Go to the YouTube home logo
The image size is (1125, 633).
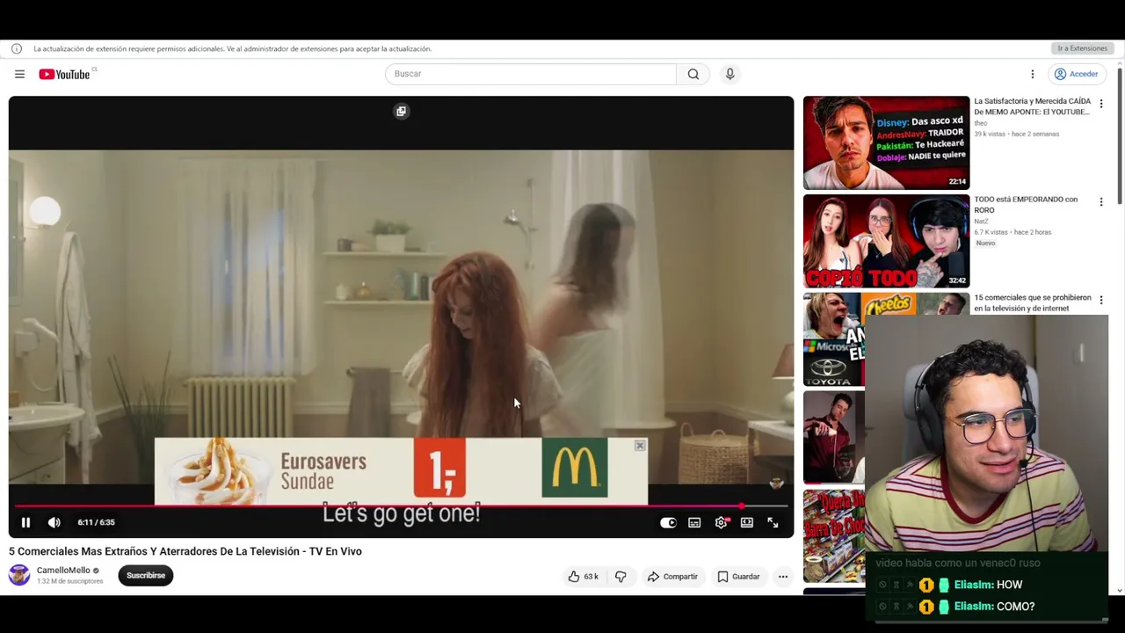point(64,74)
